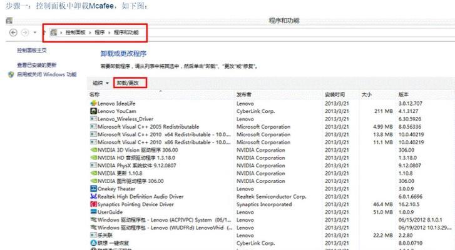Image resolution: width=455 pixels, height=250 pixels.
Task: Click the control panel icon in address bar
Action: click(53, 32)
